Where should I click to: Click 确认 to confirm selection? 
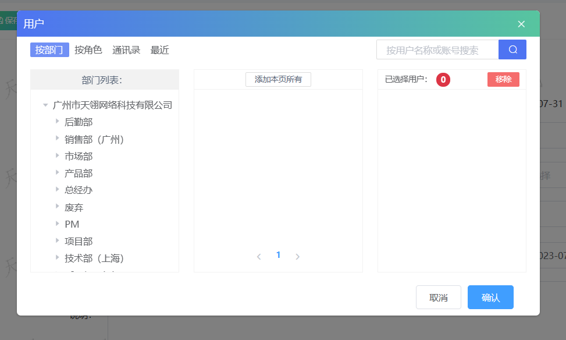(x=490, y=297)
